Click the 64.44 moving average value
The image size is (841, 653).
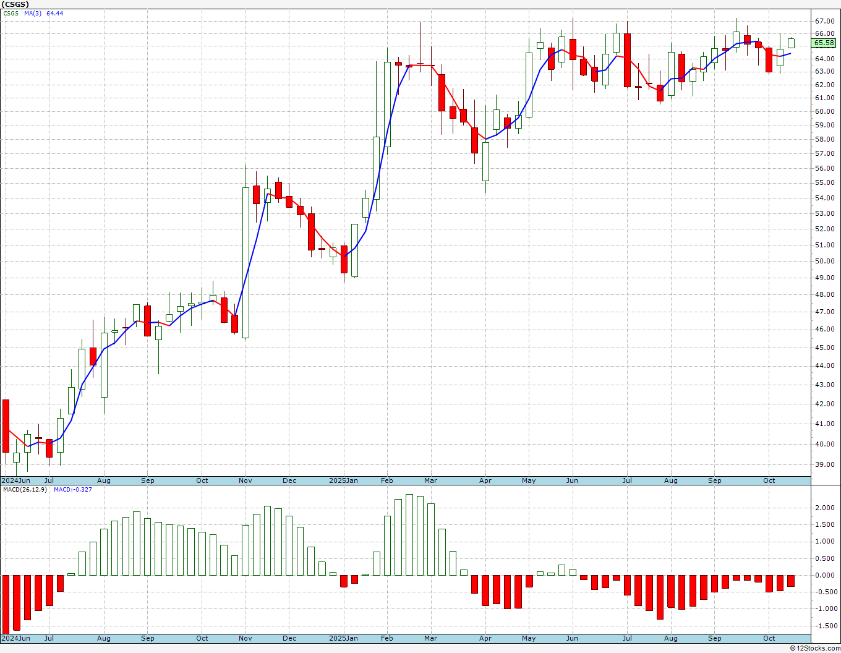[55, 14]
